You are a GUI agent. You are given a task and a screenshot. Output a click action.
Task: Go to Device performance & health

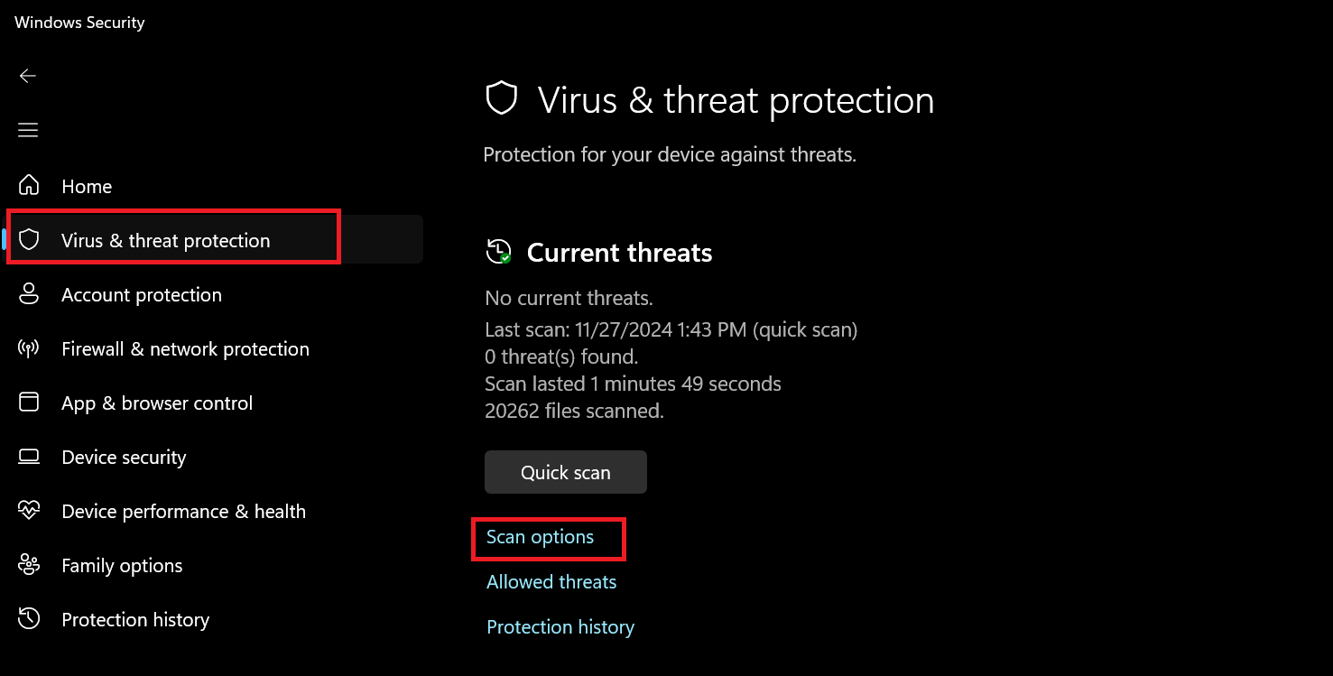pos(183,512)
